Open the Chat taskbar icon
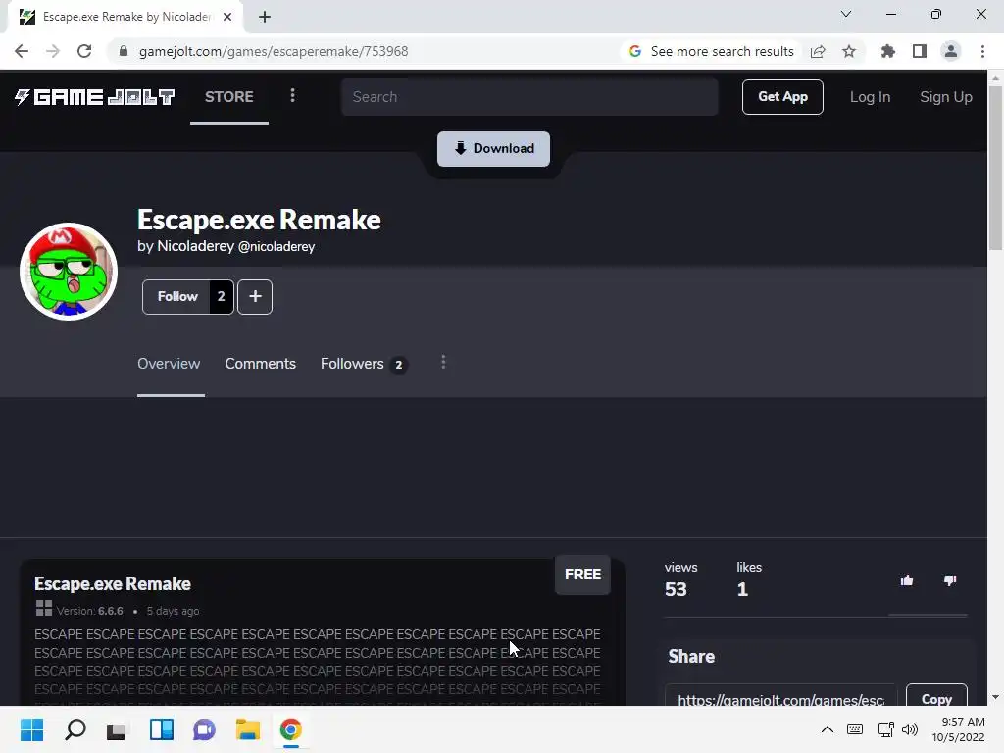The width and height of the screenshot is (1004, 753). pyautogui.click(x=204, y=729)
